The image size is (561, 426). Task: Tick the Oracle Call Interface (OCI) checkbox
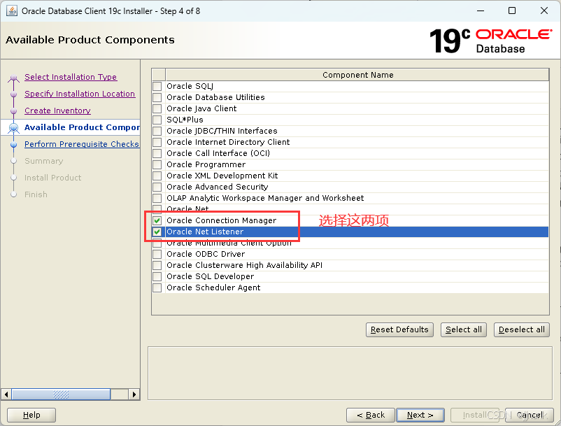(157, 153)
